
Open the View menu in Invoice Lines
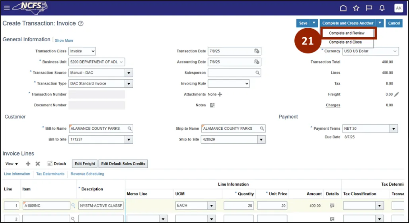tap(12, 164)
